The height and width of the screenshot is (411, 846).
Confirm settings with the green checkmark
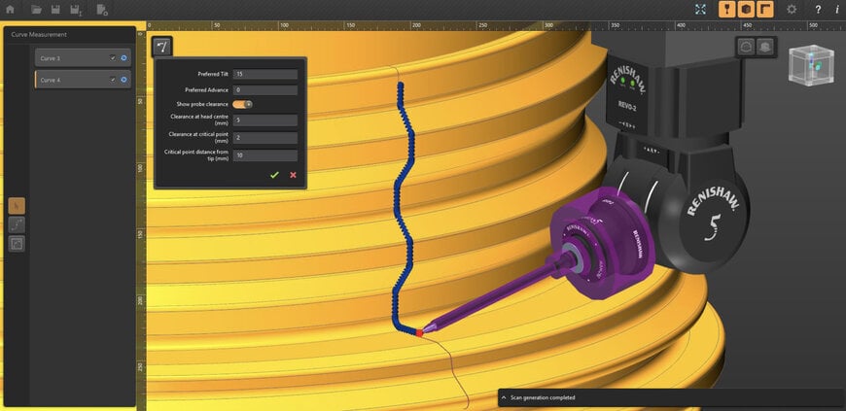point(274,175)
